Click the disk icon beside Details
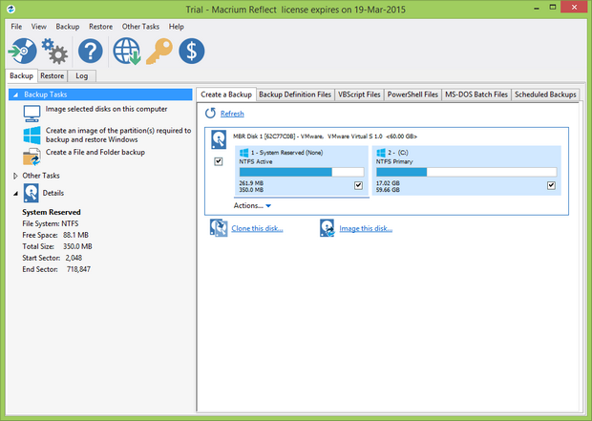Viewport: 592px width, 421px height. tap(31, 193)
